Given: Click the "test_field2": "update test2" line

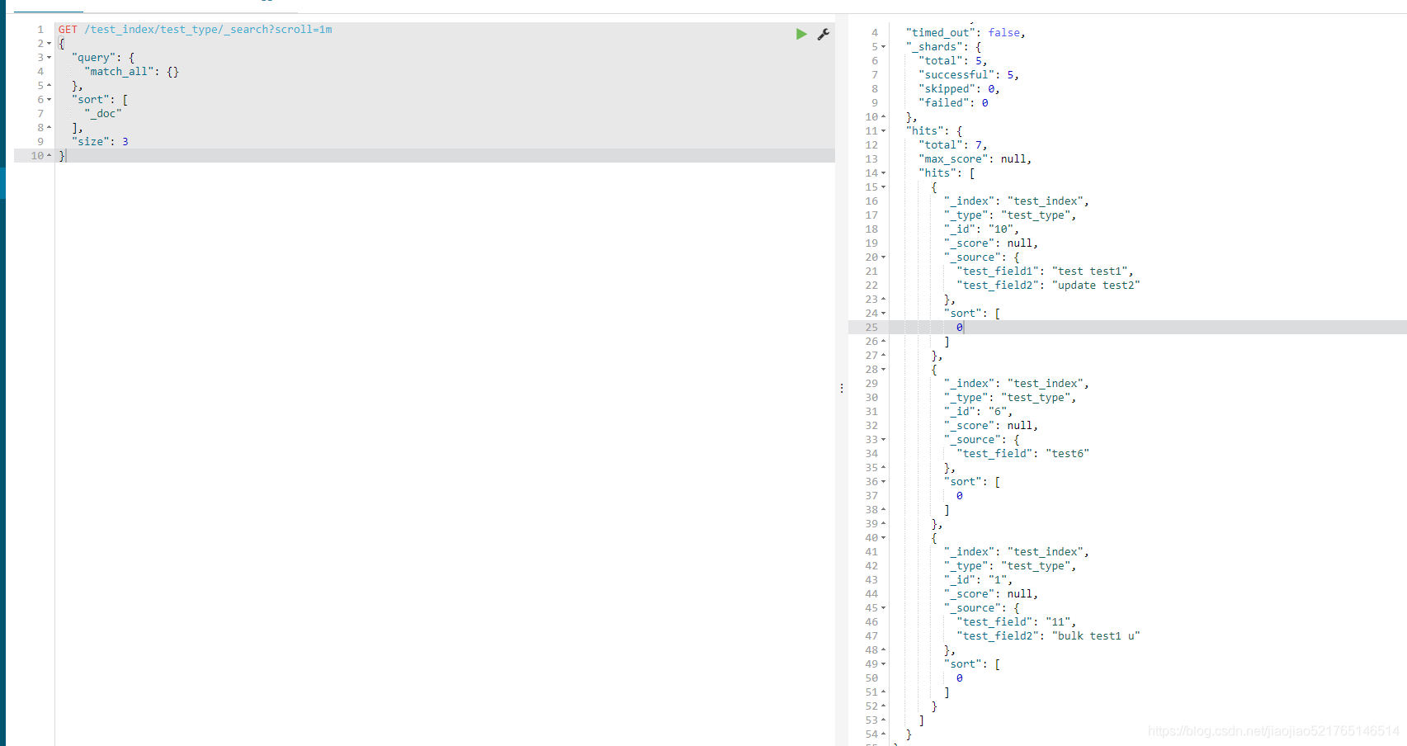Looking at the screenshot, I should [x=1049, y=285].
